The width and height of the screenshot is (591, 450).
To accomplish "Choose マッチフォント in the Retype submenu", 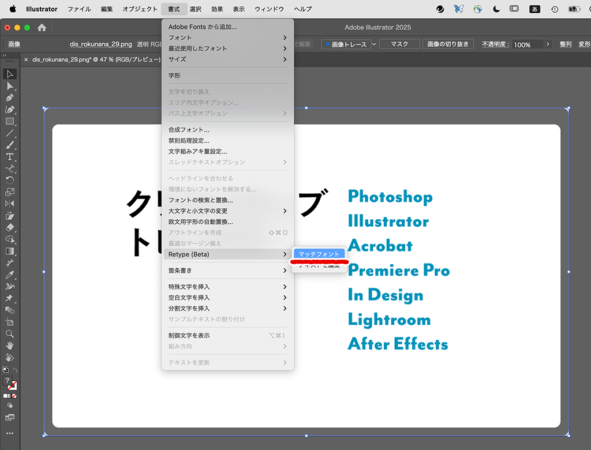I will pos(319,254).
